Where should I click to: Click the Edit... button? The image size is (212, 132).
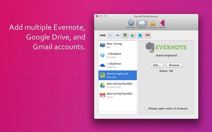[x=157, y=65]
